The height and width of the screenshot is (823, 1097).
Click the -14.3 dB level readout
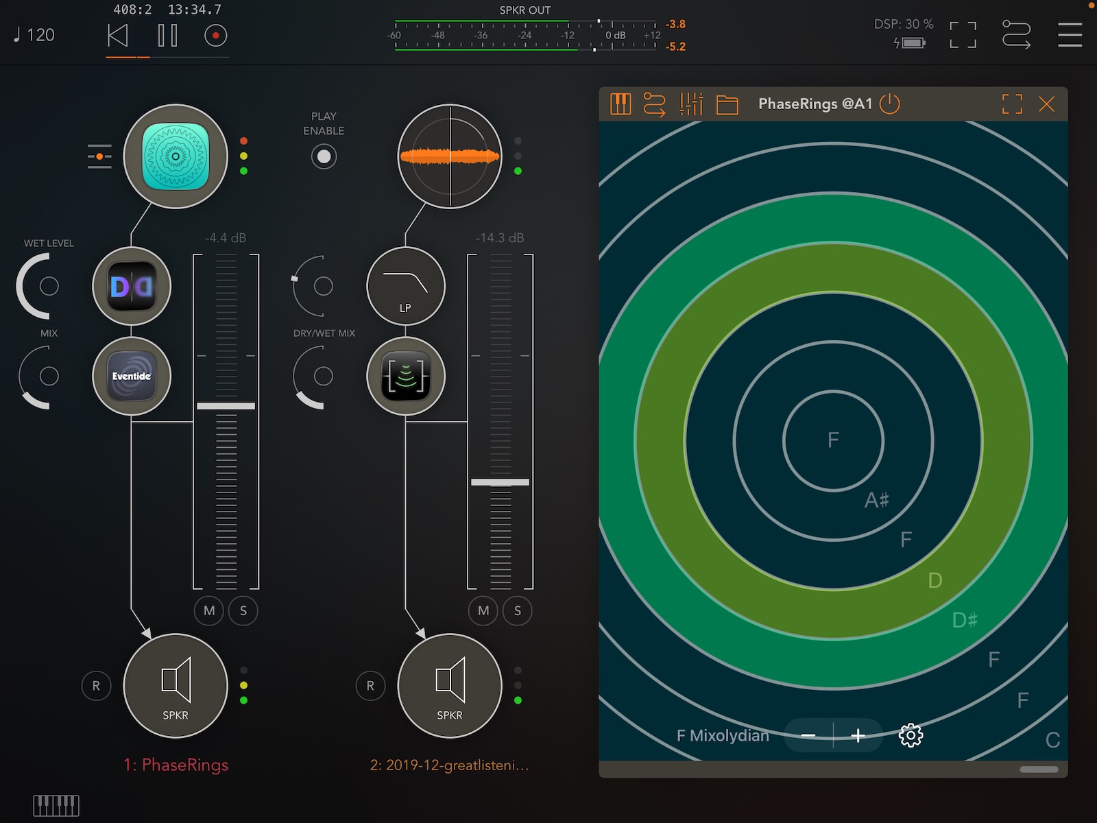click(x=500, y=238)
